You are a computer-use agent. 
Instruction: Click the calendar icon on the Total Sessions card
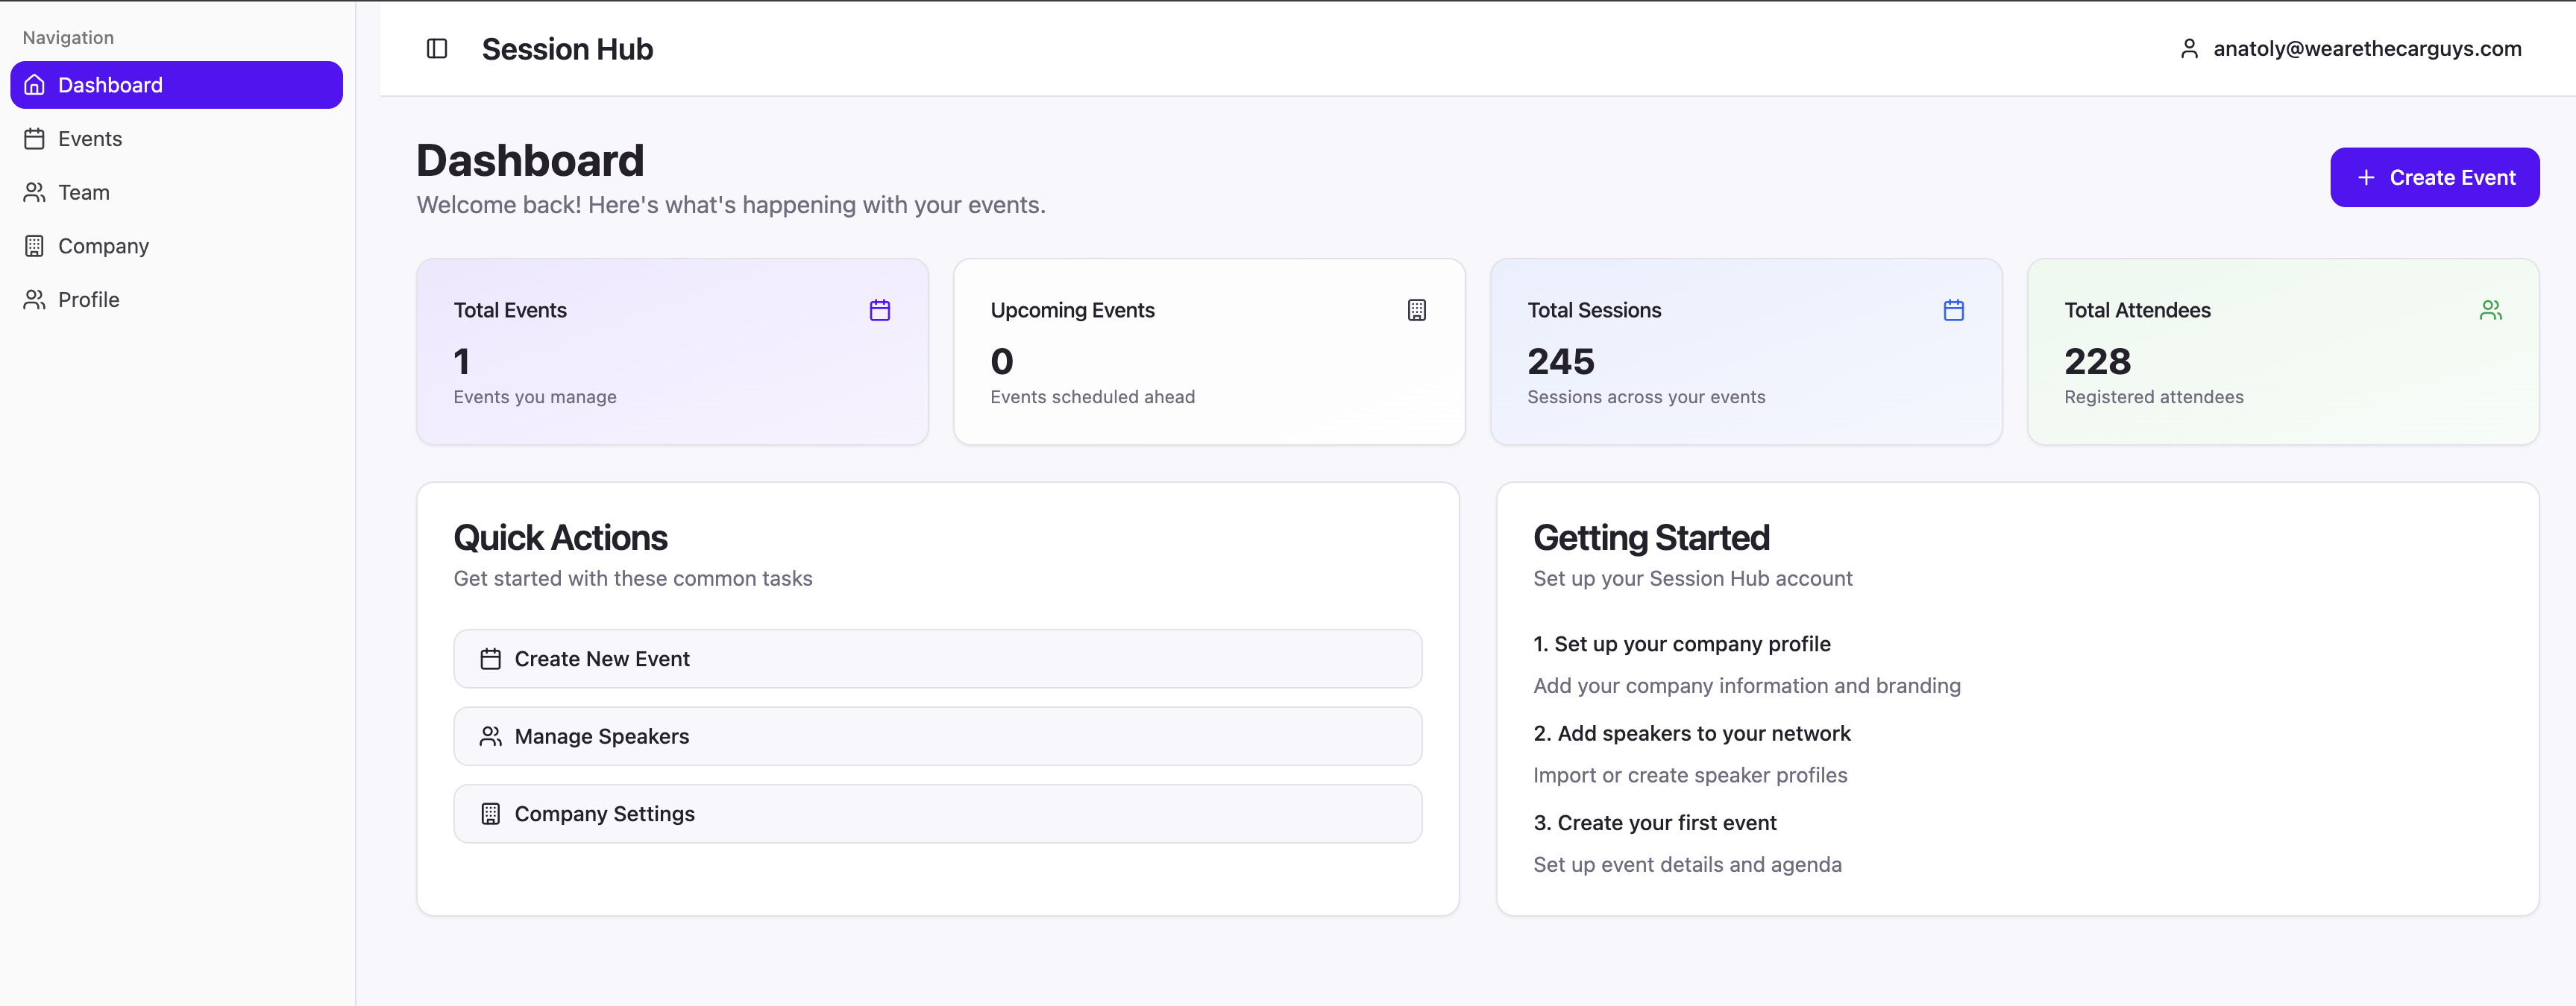point(1954,310)
